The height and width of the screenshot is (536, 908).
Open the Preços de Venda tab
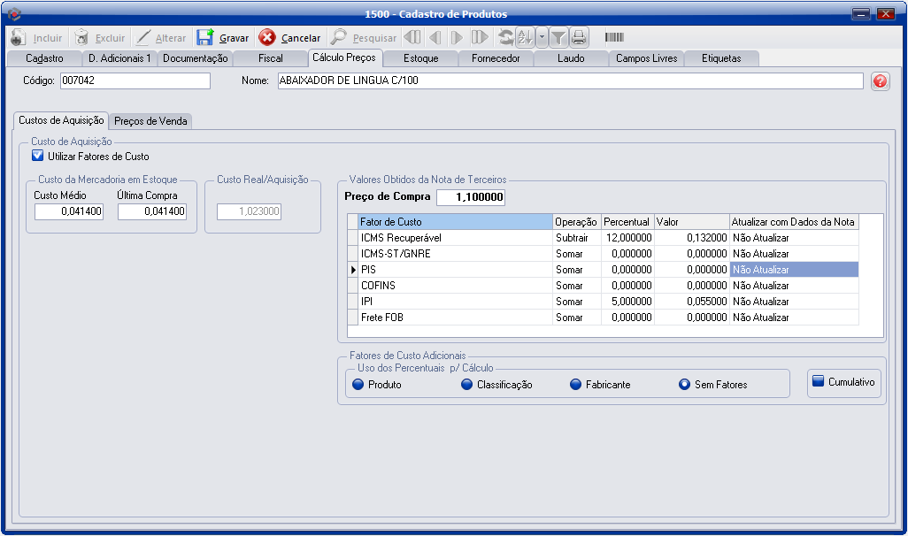(150, 121)
